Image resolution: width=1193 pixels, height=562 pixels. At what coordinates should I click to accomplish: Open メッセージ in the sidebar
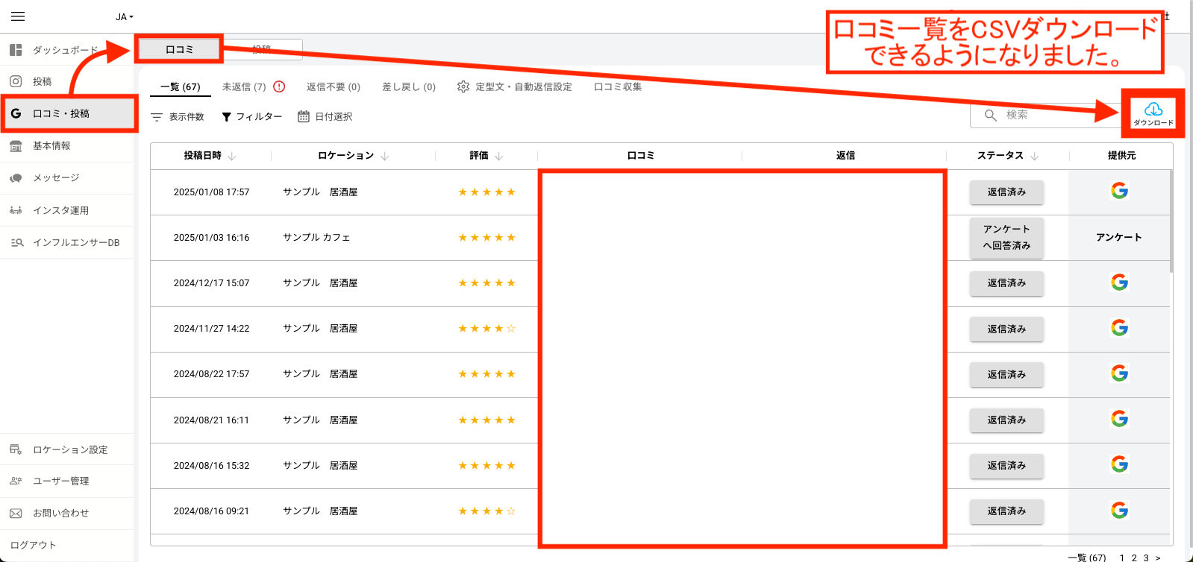pos(55,177)
